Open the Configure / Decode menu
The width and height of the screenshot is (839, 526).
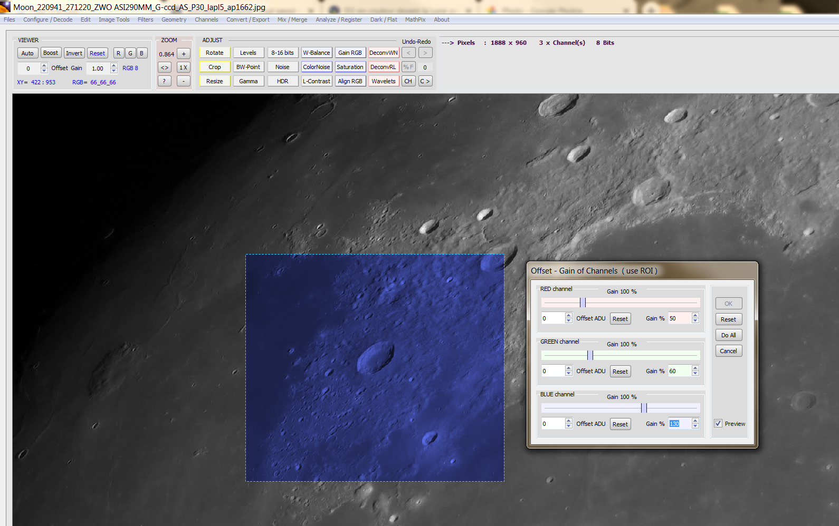[48, 20]
